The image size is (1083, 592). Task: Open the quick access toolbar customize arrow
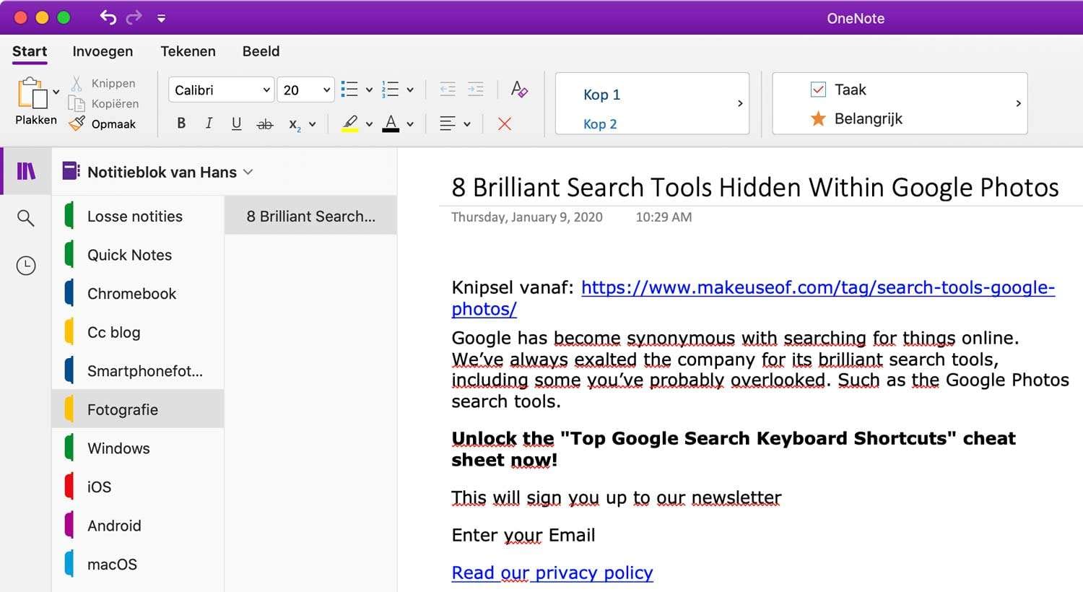pyautogui.click(x=162, y=18)
